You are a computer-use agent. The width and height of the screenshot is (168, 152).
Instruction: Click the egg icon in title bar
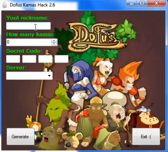click(4, 5)
